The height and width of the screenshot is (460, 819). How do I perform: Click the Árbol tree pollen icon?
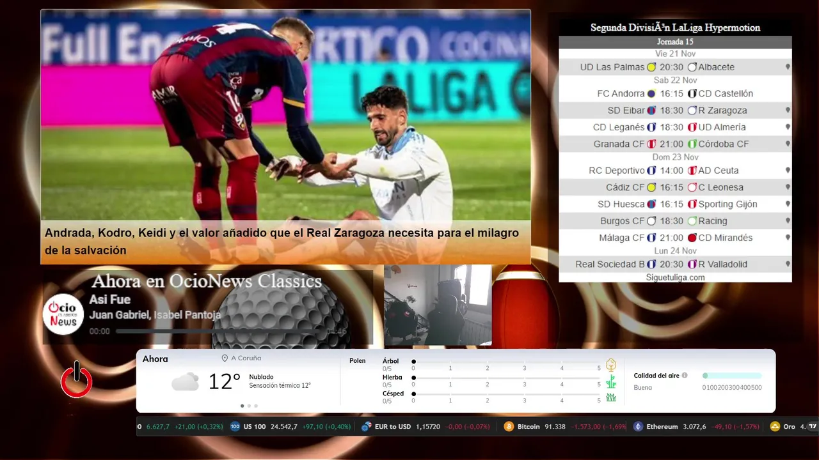611,365
